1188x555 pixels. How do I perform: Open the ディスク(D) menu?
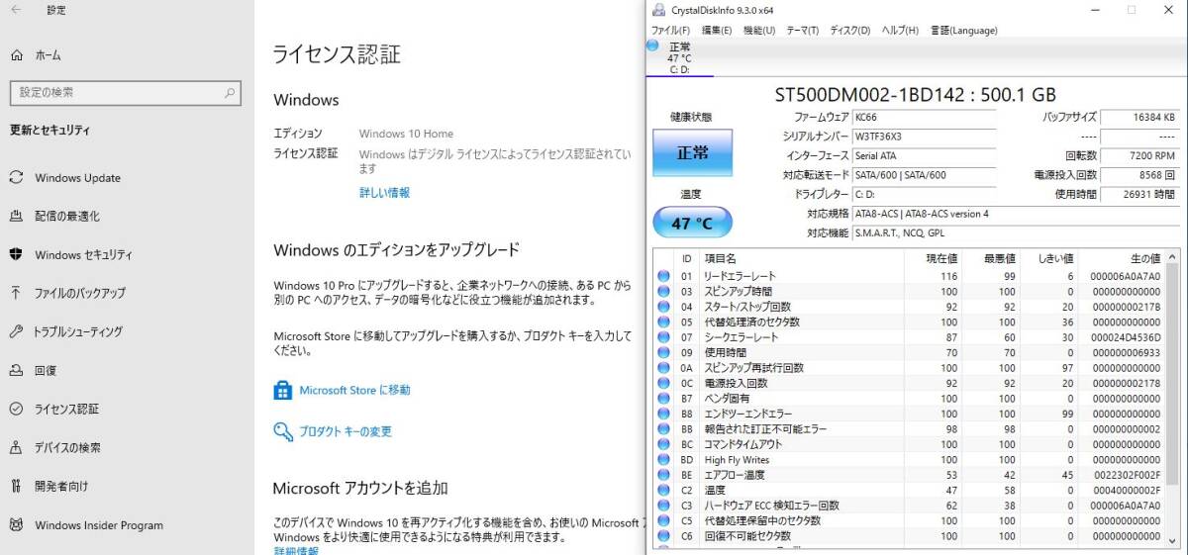pos(849,31)
